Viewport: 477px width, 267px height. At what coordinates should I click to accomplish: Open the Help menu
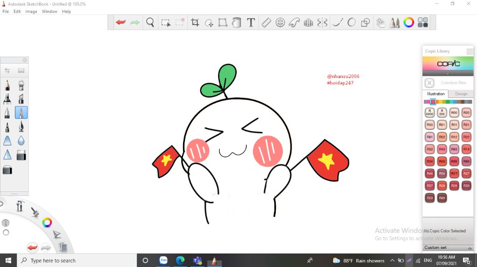tap(66, 12)
